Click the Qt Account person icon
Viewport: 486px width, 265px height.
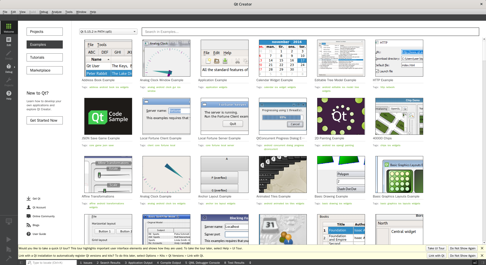(29, 207)
